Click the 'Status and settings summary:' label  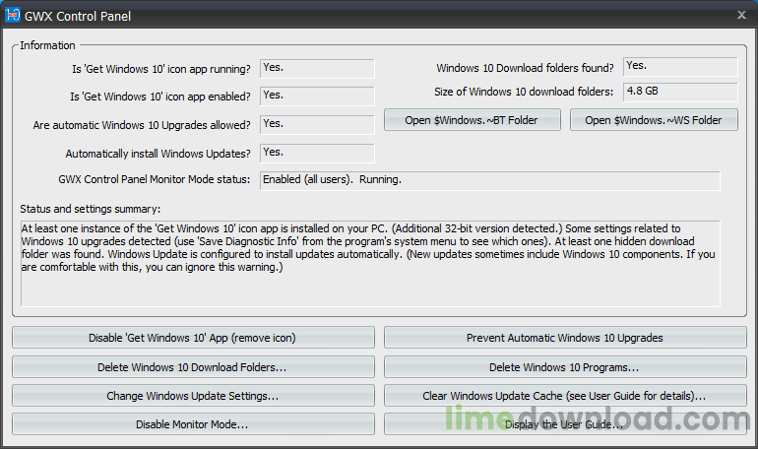[91, 209]
